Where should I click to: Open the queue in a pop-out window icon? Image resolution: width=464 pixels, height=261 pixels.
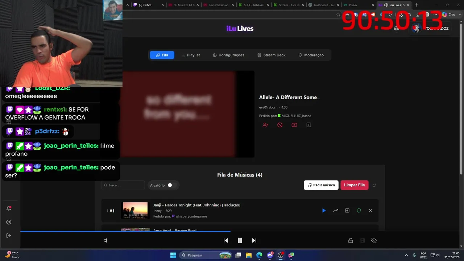click(374, 185)
